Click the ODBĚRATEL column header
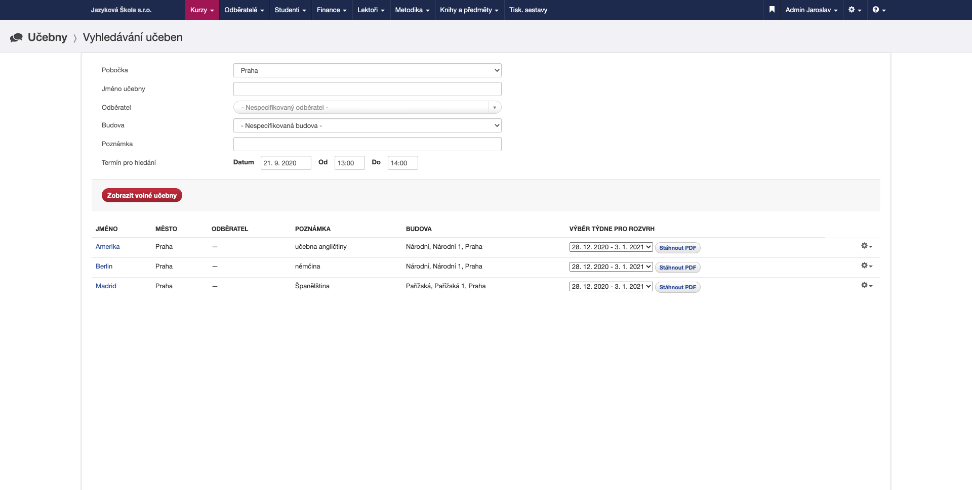The image size is (972, 490). click(230, 229)
